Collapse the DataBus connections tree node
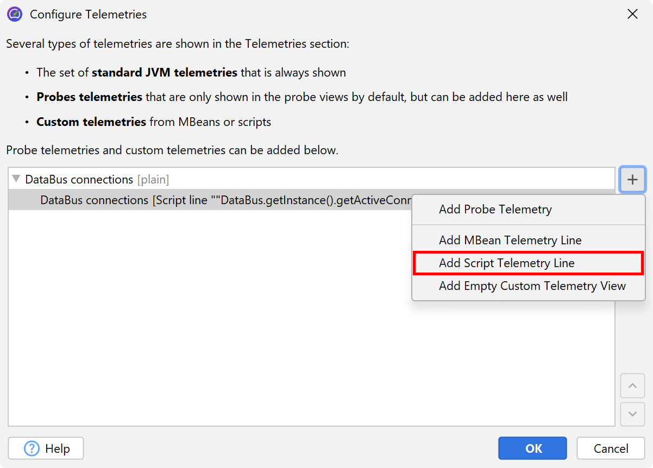653x468 pixels. coord(16,179)
